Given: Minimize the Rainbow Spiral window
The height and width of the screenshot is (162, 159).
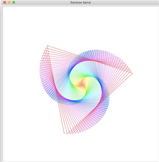Looking at the screenshot, I should 9,2.
